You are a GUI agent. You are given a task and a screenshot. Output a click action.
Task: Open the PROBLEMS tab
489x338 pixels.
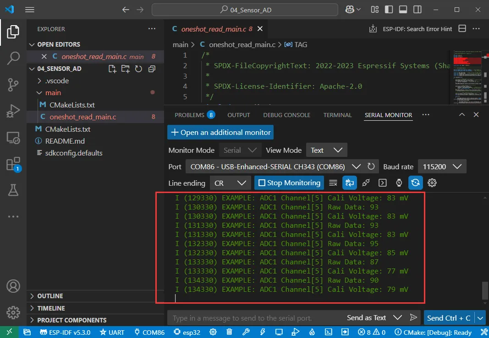coord(189,115)
